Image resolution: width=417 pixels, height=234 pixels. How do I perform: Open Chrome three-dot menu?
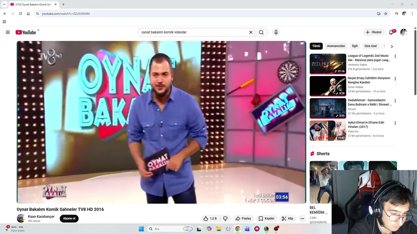pos(412,14)
